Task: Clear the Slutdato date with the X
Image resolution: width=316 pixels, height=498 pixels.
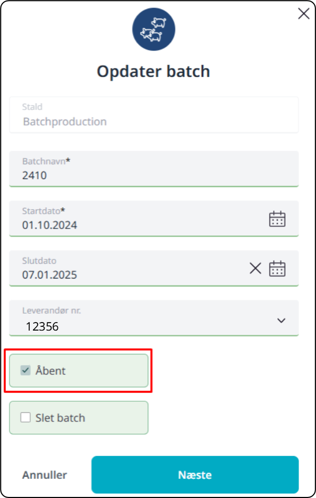Action: (x=255, y=268)
